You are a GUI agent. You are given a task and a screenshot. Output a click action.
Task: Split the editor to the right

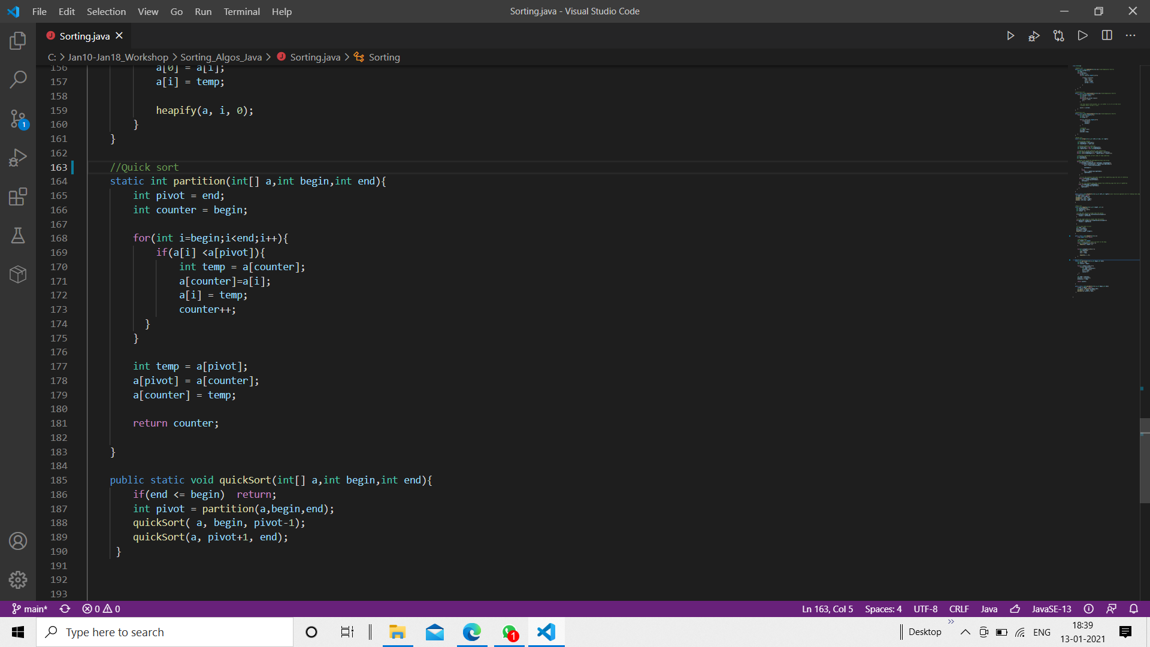1107,36
